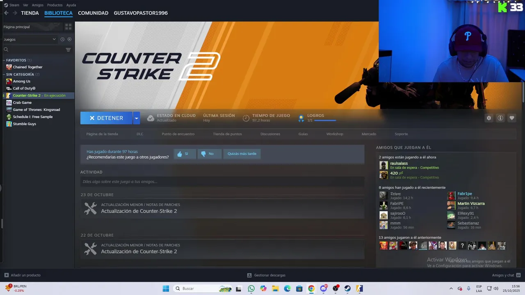Filter library by ready-to-play icon
The image size is (525, 295).
69,39
